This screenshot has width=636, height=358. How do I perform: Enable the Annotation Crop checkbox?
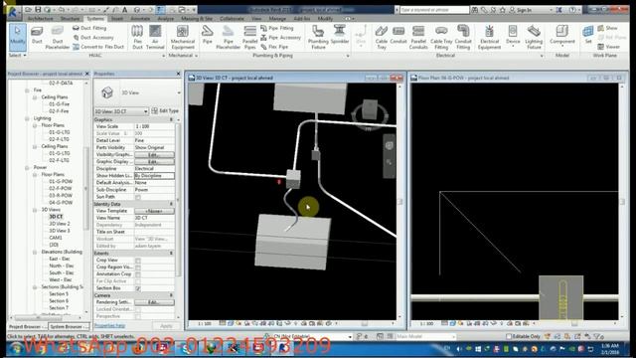[138, 274]
